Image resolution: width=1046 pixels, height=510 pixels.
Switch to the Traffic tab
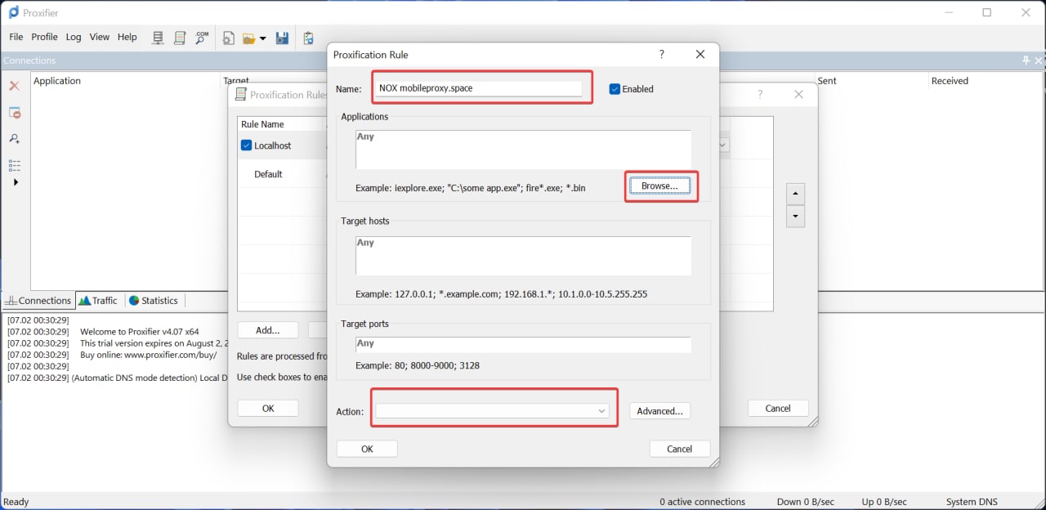(98, 301)
